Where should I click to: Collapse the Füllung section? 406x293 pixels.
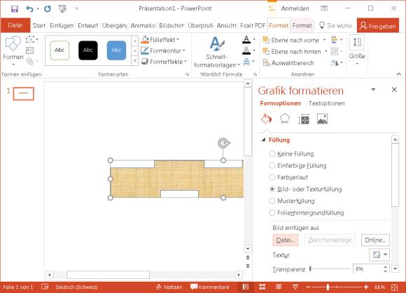pyautogui.click(x=263, y=140)
